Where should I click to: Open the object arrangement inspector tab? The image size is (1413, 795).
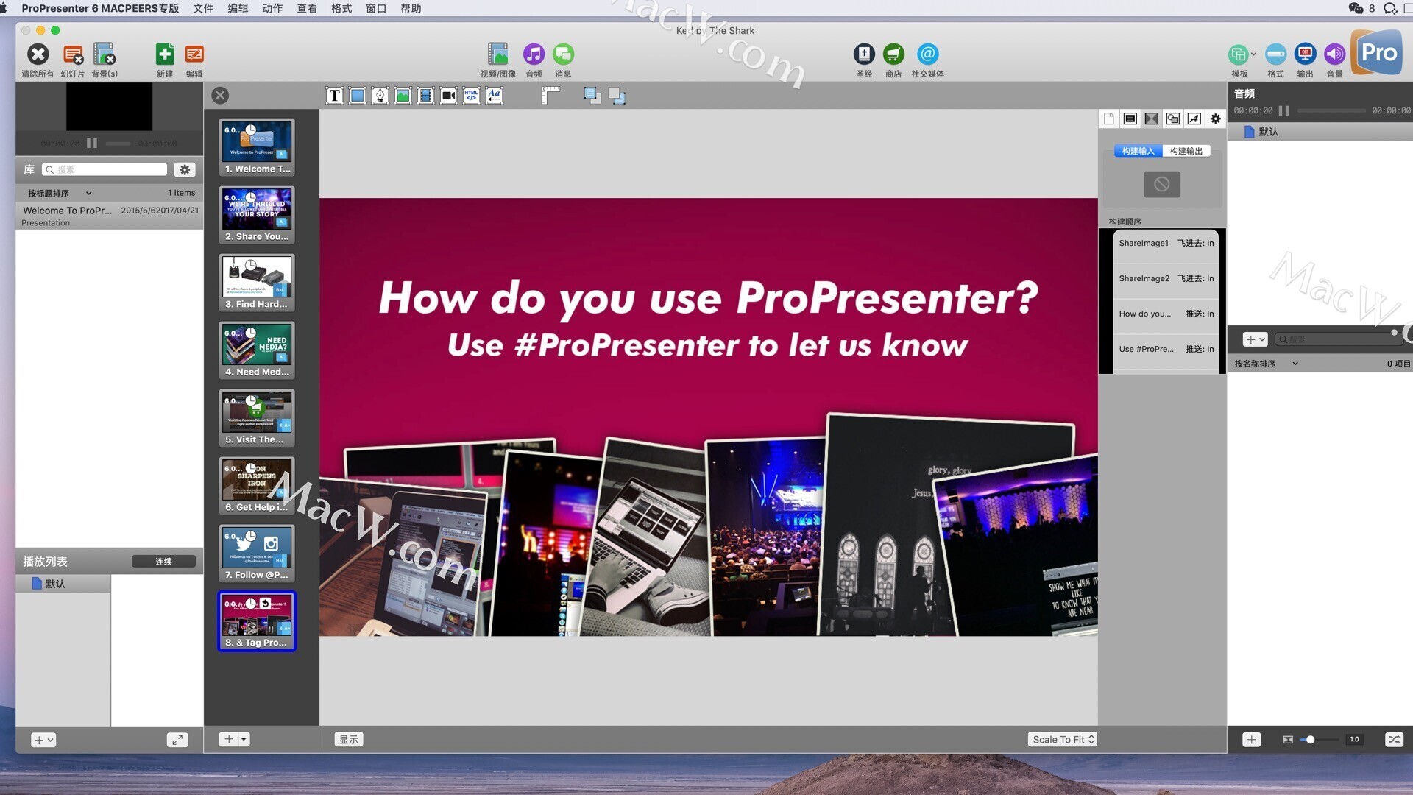pos(1173,119)
